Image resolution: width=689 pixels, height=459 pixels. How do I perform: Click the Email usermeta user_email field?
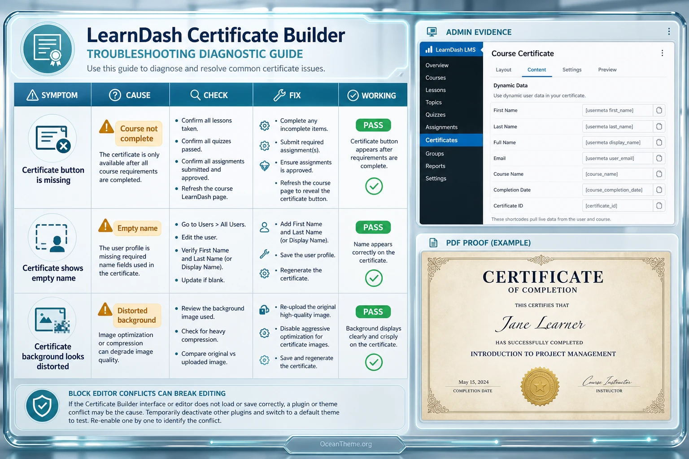click(617, 158)
